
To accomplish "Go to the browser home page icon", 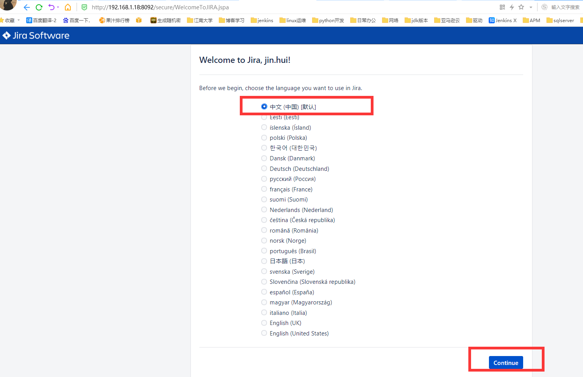I will pos(68,7).
